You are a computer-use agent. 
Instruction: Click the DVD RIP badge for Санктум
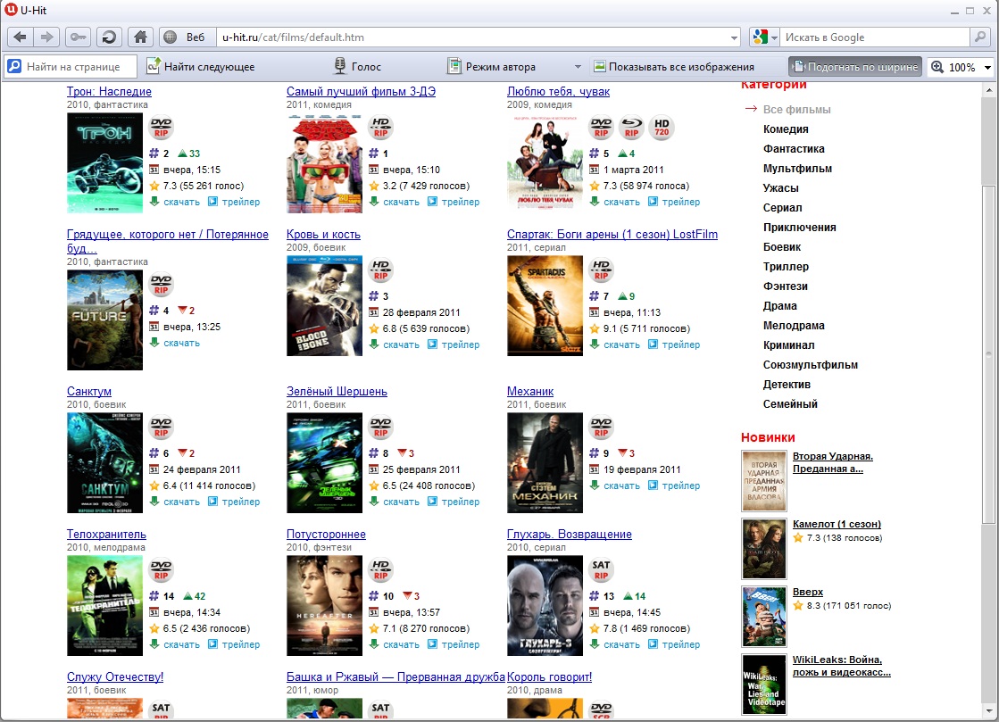pos(162,427)
